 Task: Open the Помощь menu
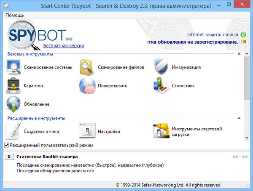tap(15, 15)
